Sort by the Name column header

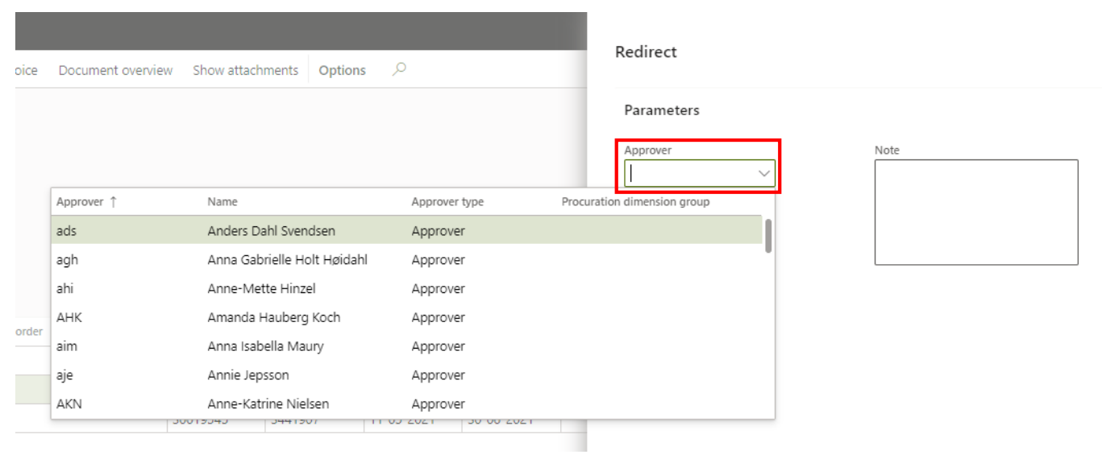click(222, 202)
